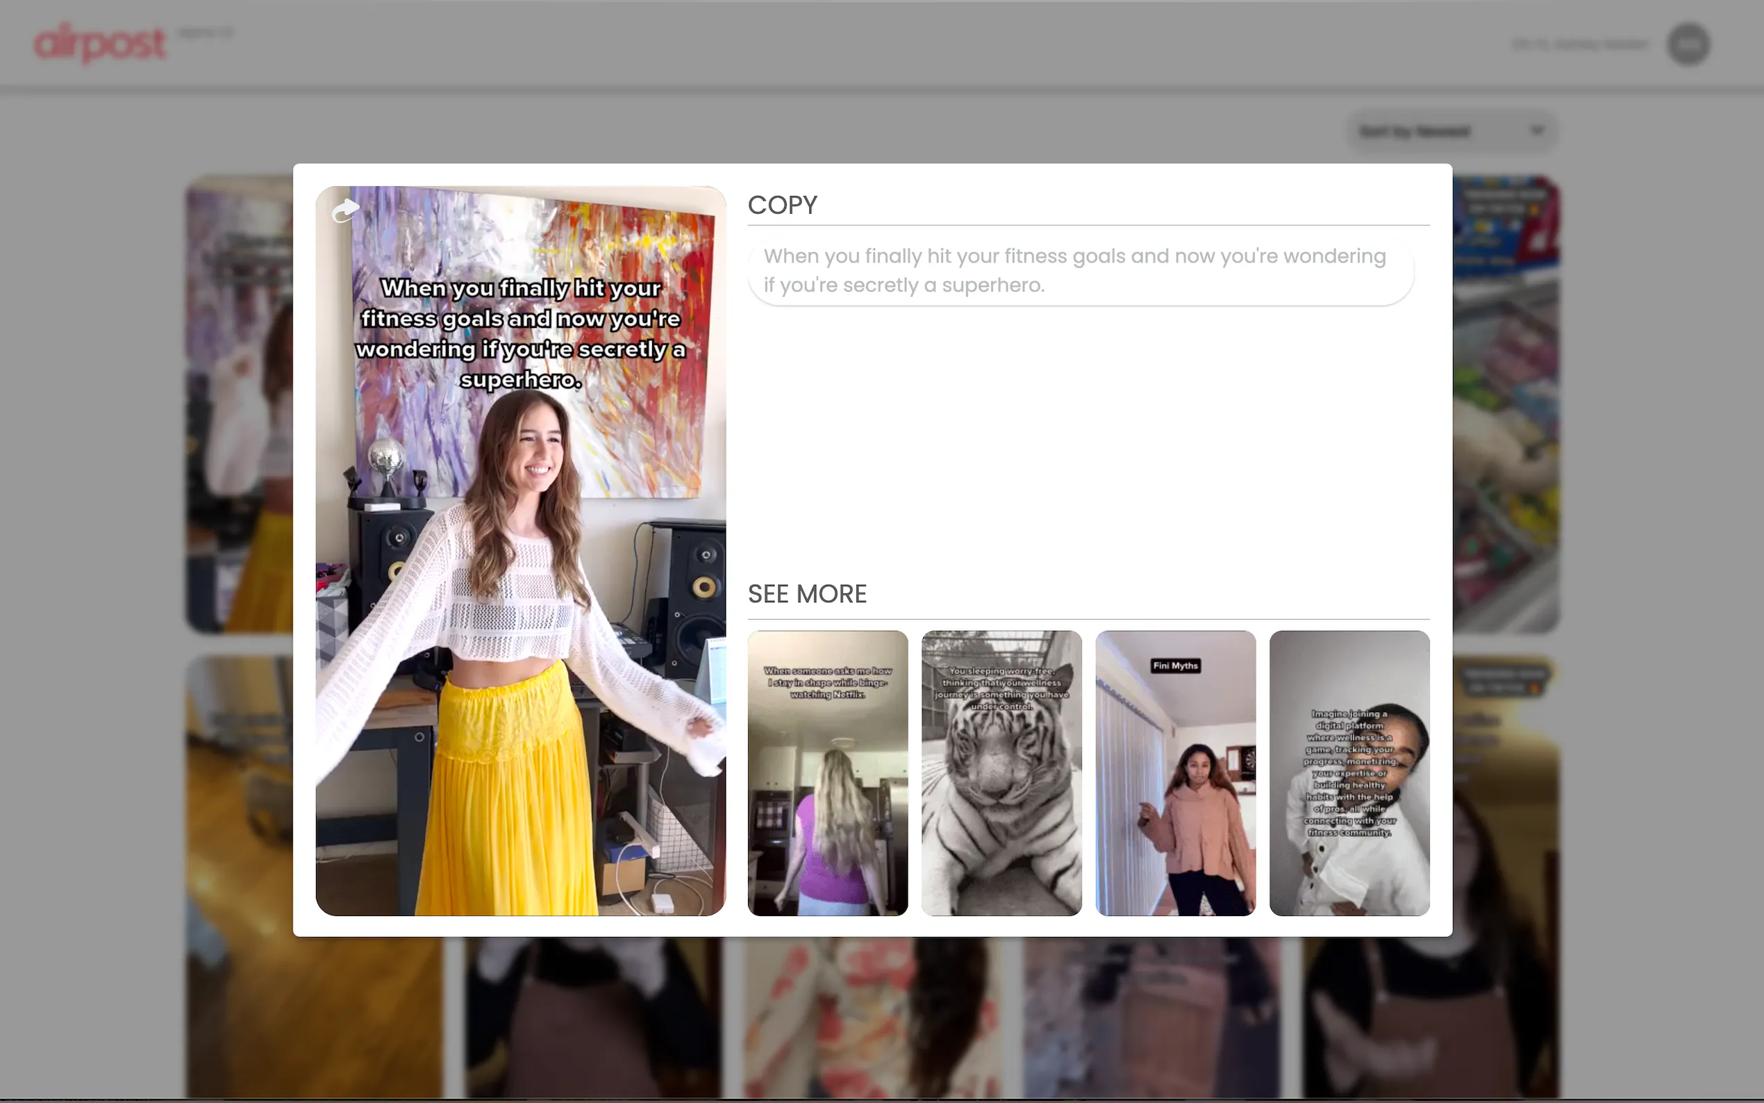Open the Fini Myths video thumbnail
Image resolution: width=1764 pixels, height=1103 pixels.
point(1175,788)
